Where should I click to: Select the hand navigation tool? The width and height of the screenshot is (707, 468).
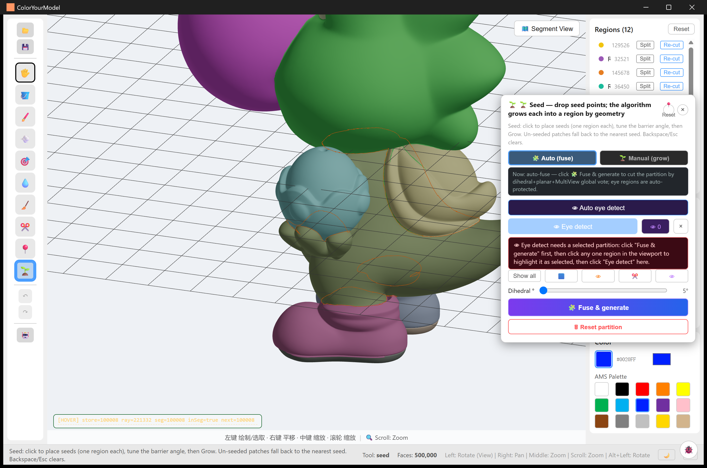(25, 73)
